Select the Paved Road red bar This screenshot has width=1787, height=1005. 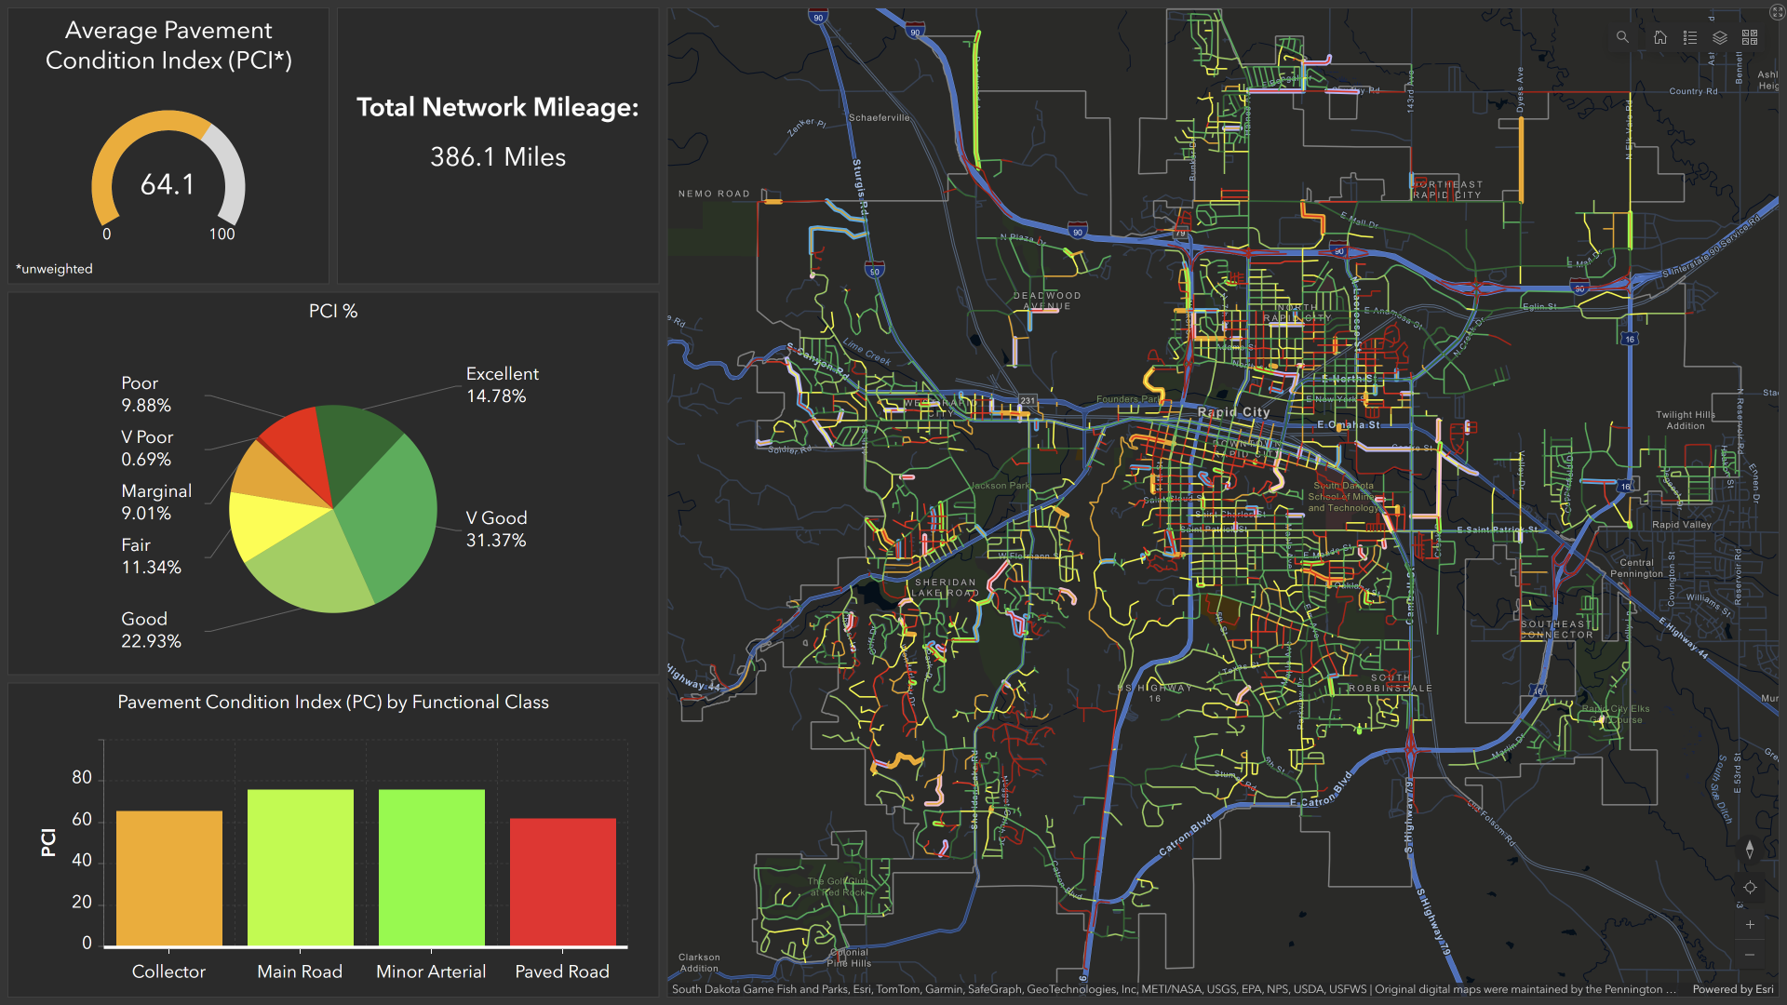click(562, 881)
